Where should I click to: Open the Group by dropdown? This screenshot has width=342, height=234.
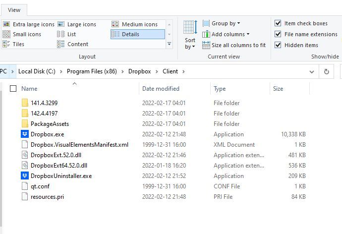[222, 23]
